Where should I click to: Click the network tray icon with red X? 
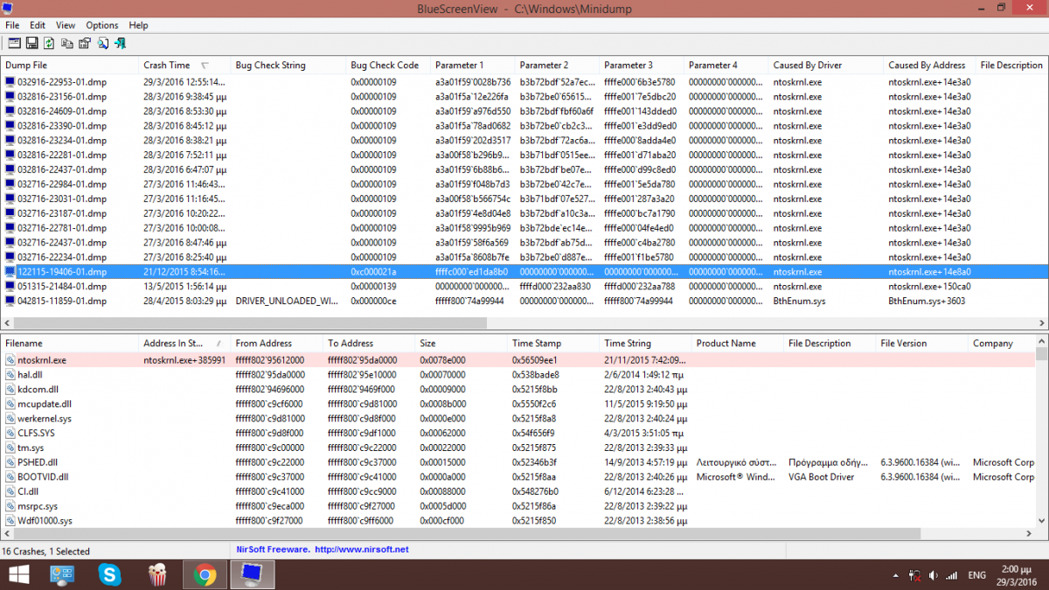915,575
